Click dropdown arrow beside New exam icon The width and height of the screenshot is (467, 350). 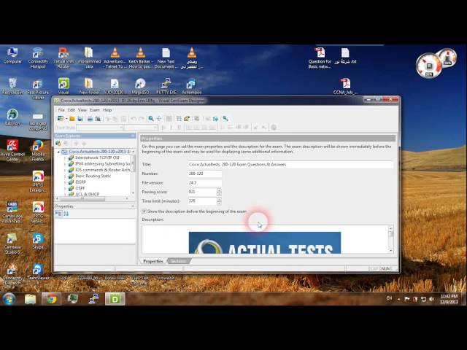click(x=66, y=119)
